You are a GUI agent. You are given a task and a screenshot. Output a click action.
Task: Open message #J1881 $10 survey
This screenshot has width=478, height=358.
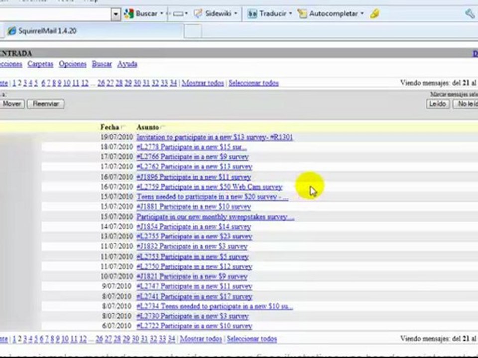point(194,207)
